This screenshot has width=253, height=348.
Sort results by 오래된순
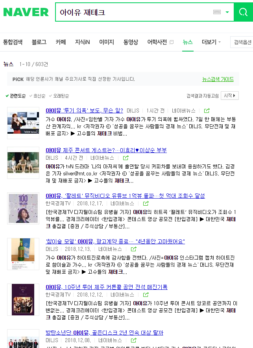point(61,96)
